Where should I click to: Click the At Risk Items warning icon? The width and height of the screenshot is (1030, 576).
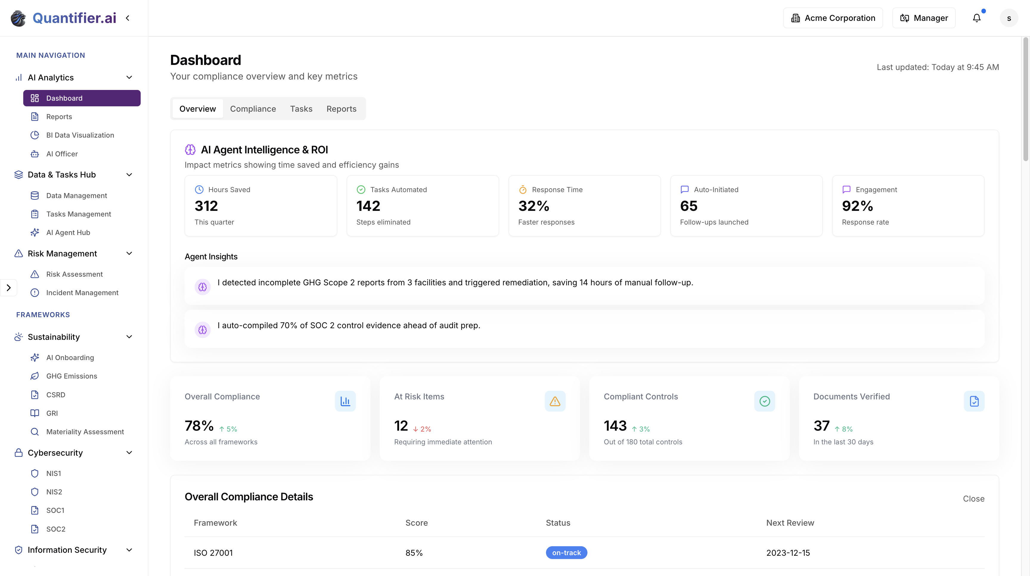click(x=555, y=401)
